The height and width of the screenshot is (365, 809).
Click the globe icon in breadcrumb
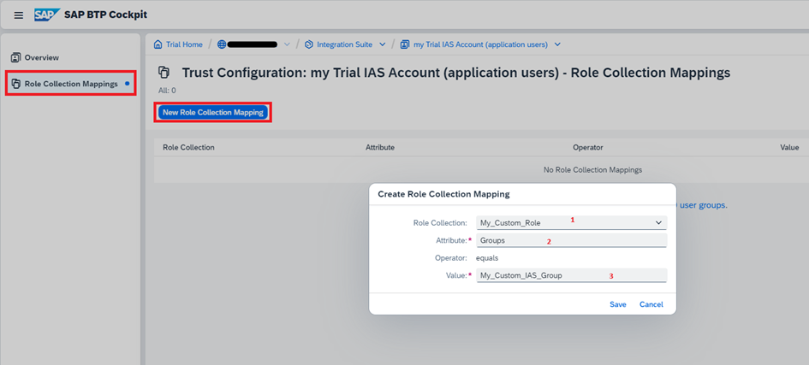222,44
